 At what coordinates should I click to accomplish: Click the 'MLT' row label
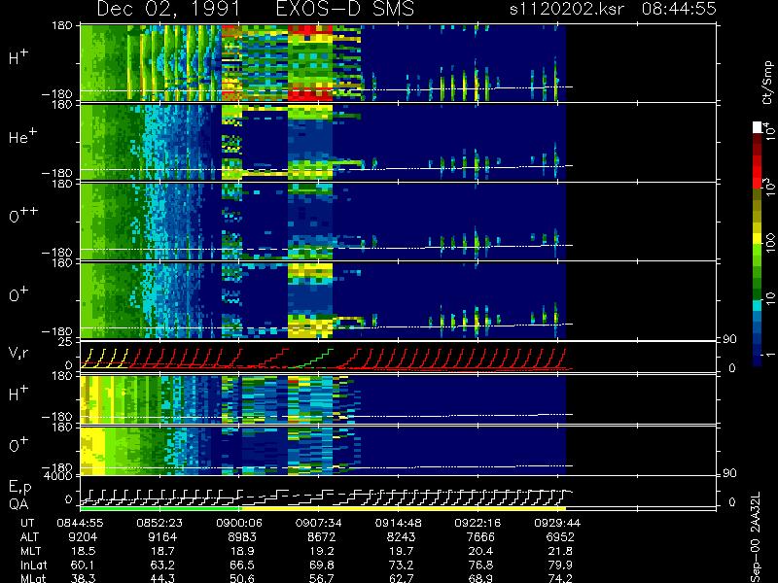30,551
